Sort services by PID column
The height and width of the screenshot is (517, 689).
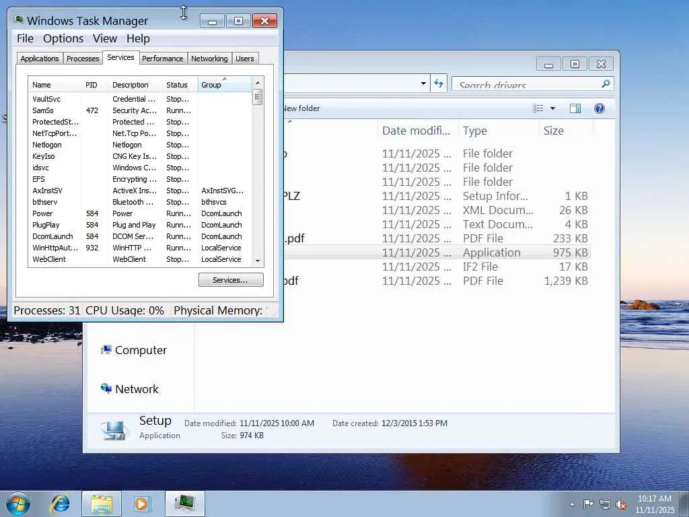tap(95, 85)
